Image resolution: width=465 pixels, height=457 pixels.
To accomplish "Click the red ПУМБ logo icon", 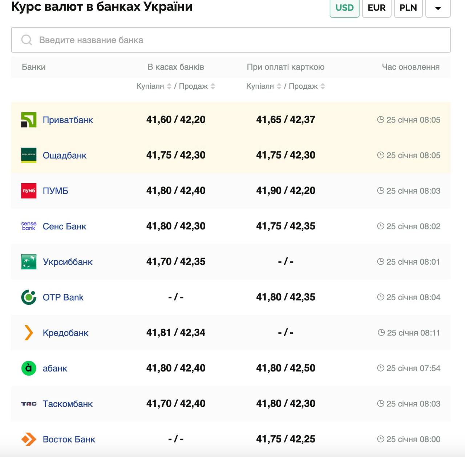I will coord(29,191).
